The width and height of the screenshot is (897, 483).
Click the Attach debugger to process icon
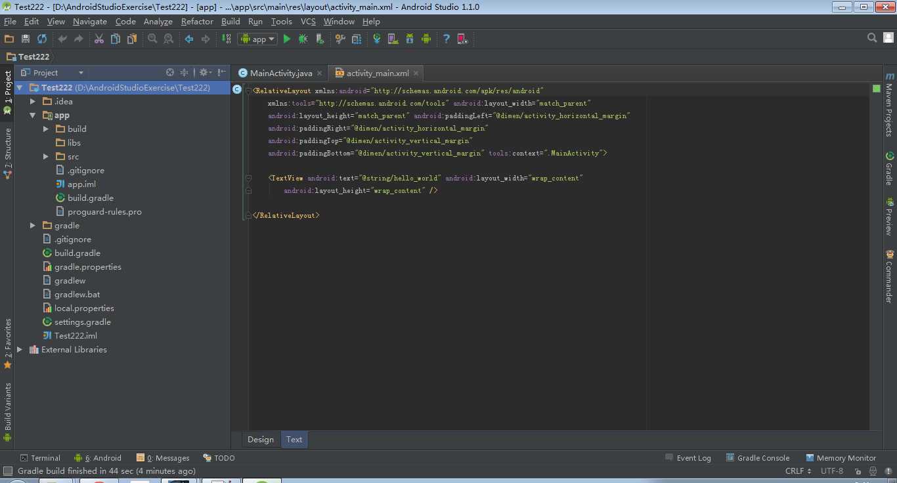coord(320,39)
